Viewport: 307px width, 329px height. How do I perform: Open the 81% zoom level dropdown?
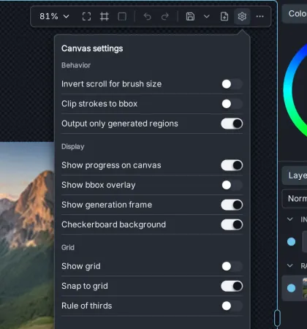[54, 17]
